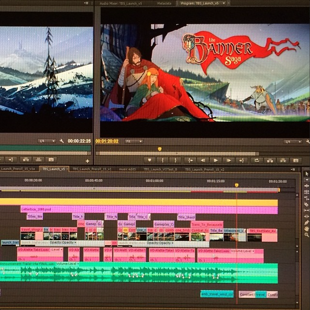Open Program monitor settings wrench
The height and width of the screenshot is (310, 310).
coord(308,141)
